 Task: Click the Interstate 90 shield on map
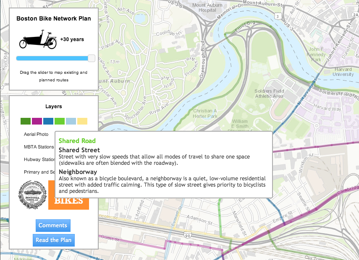tap(188, 235)
